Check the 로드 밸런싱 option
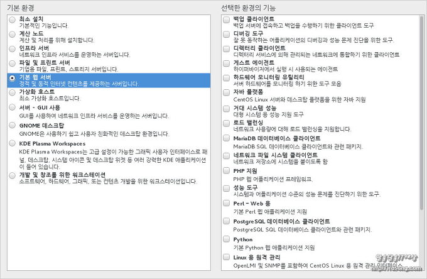427x279 pixels. 225,123
